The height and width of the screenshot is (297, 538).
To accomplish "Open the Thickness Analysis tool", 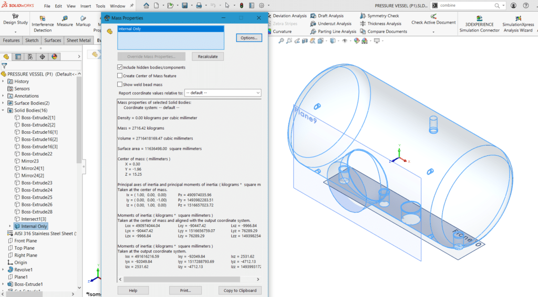I will pyautogui.click(x=380, y=24).
